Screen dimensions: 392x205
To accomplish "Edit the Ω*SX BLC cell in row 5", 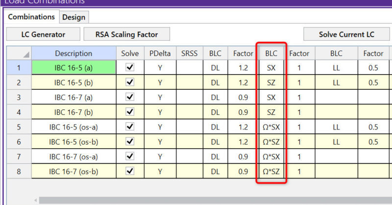I will [x=271, y=127].
